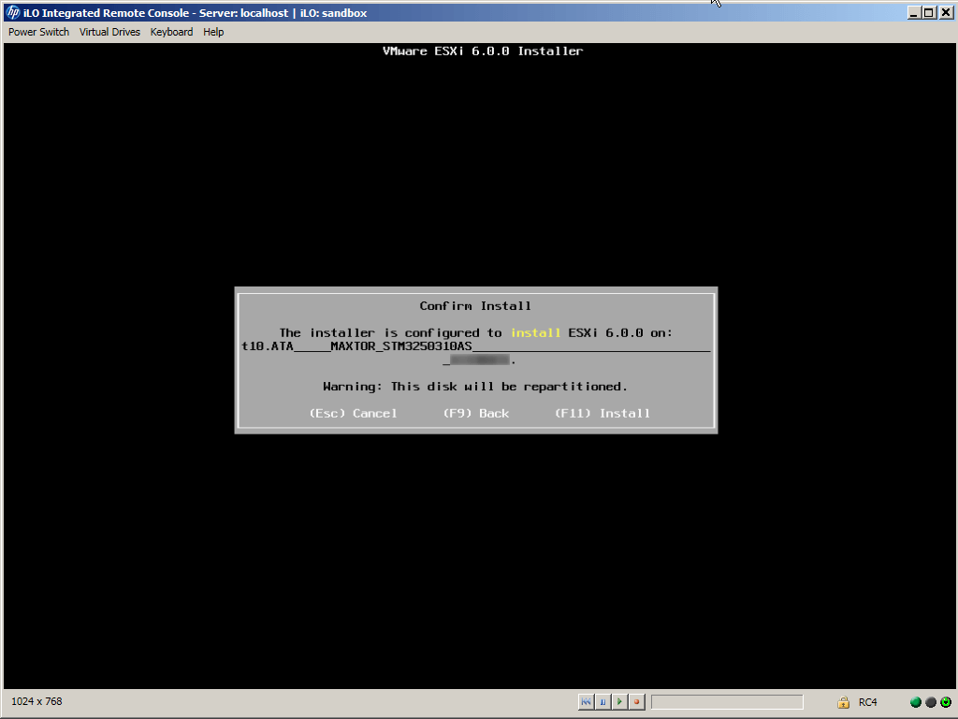Open the Keyboard menu
958x719 pixels.
click(x=171, y=32)
